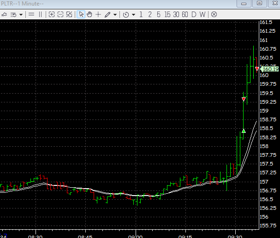Click the circled X clear icon
The image size is (280, 238).
pyautogui.click(x=214, y=14)
